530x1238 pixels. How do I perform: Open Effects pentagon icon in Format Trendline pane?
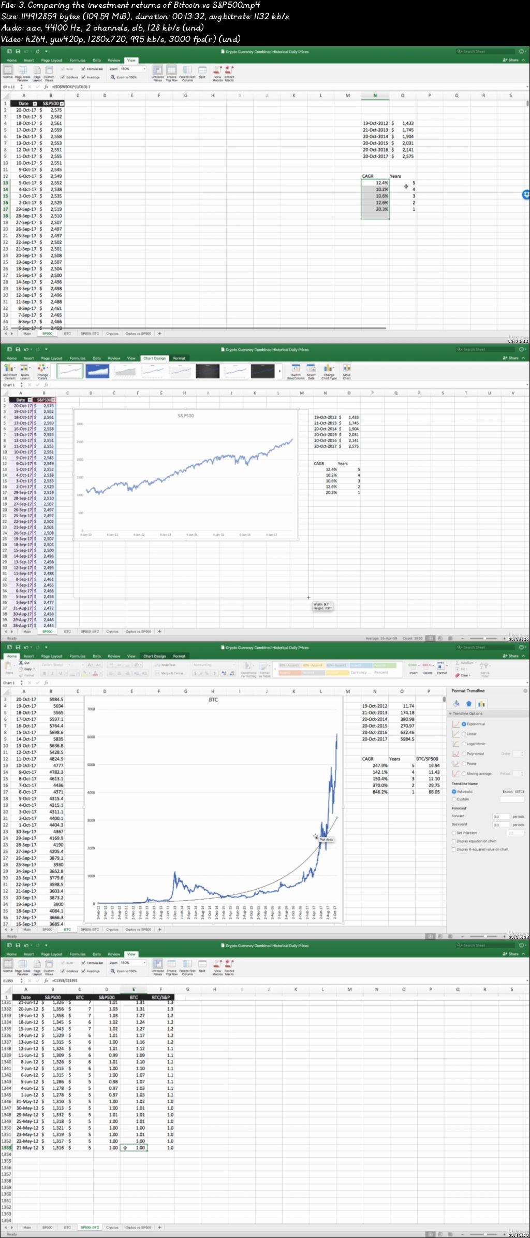click(468, 703)
